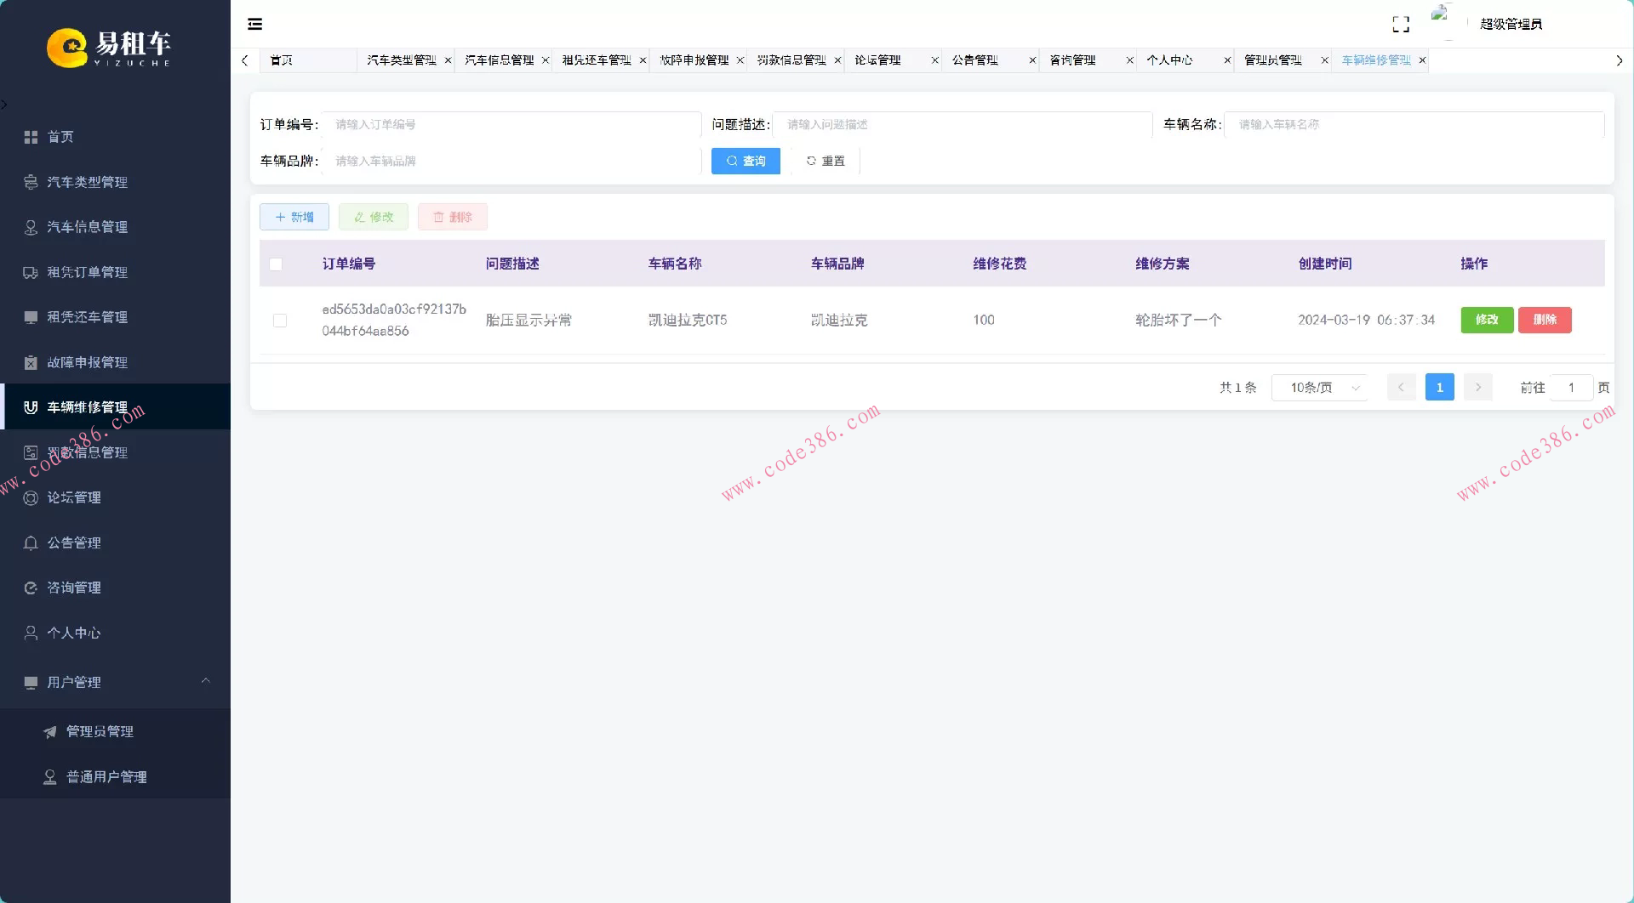Close the 公告管理 tab via its X
Viewport: 1634px width, 903px height.
click(x=1032, y=60)
